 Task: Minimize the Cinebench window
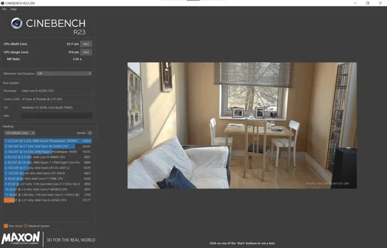(353, 3)
